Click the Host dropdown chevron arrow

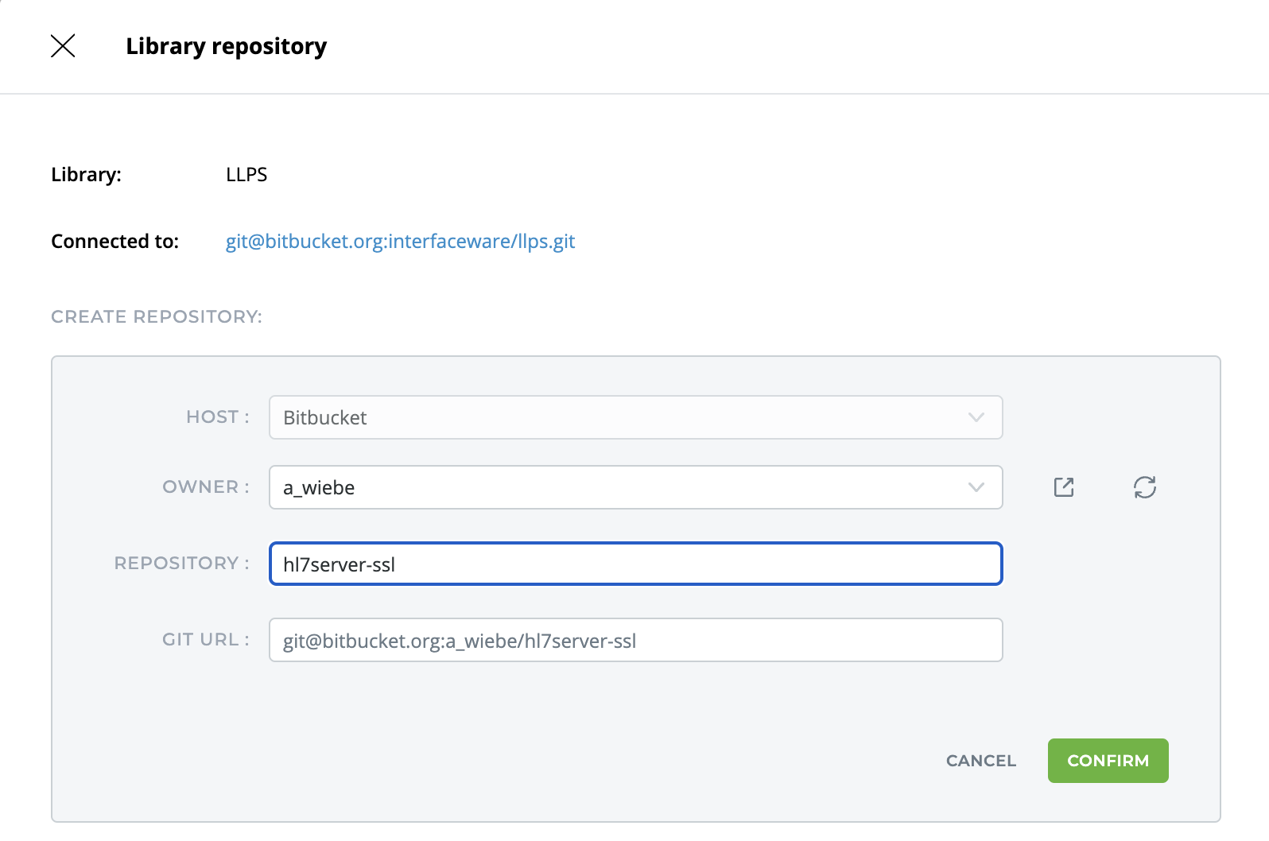coord(976,417)
